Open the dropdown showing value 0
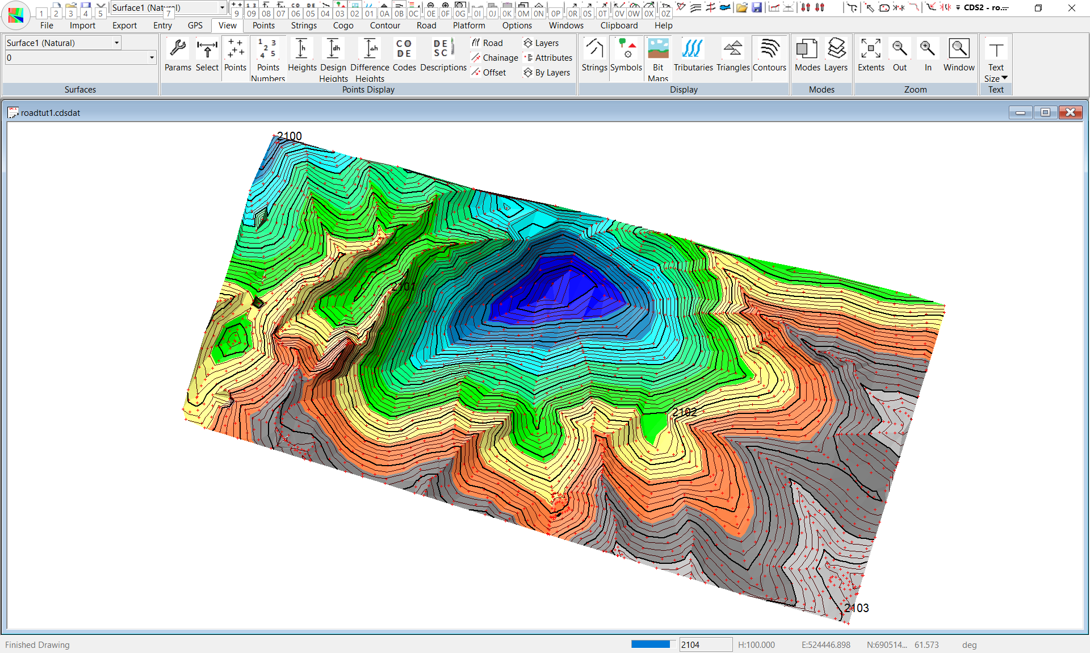 (152, 58)
